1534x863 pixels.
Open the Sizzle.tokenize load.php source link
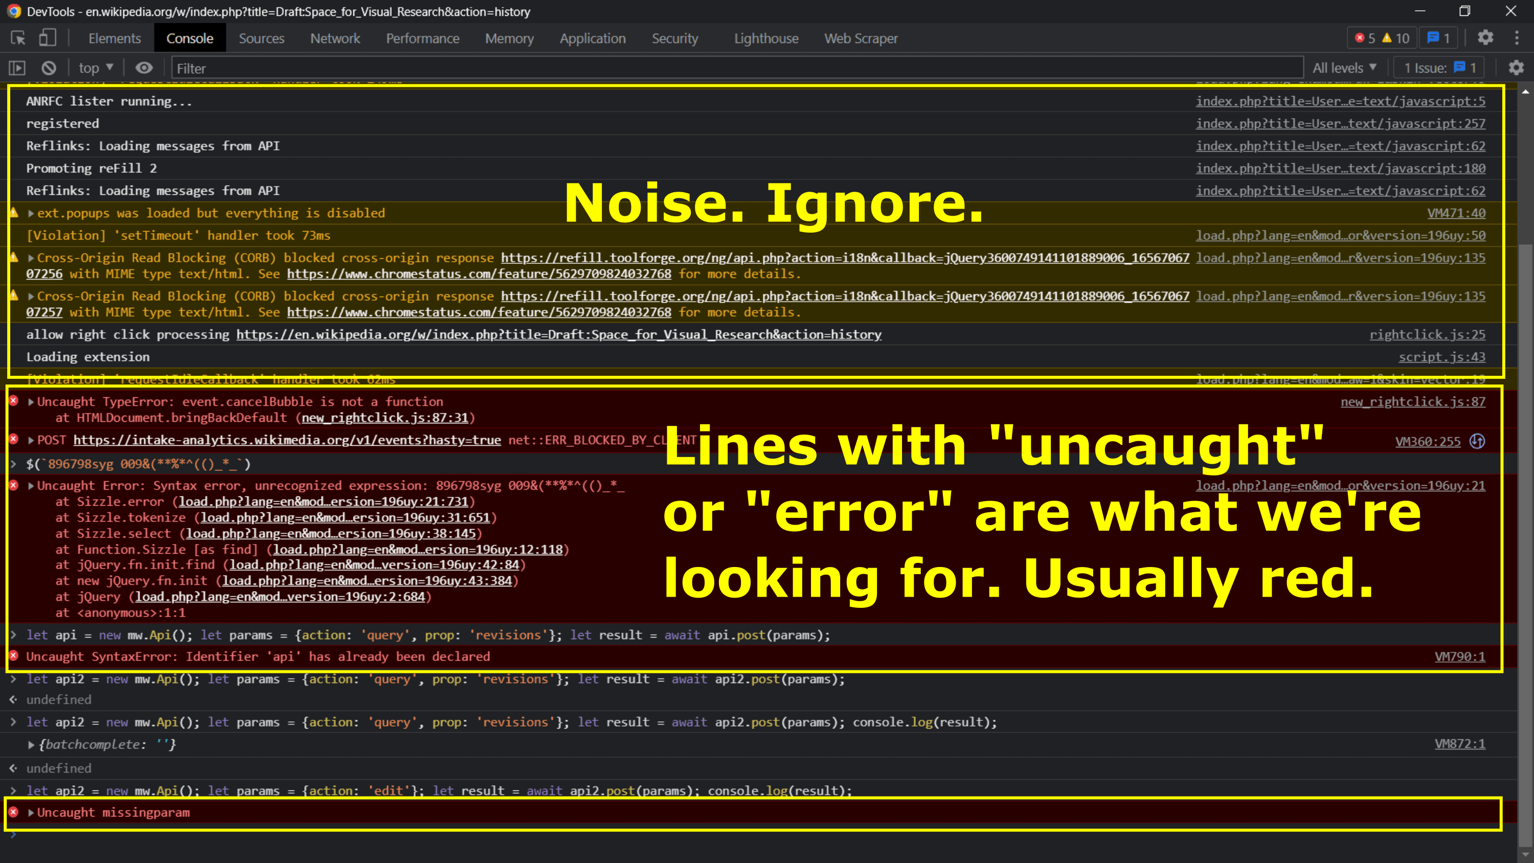pos(345,517)
